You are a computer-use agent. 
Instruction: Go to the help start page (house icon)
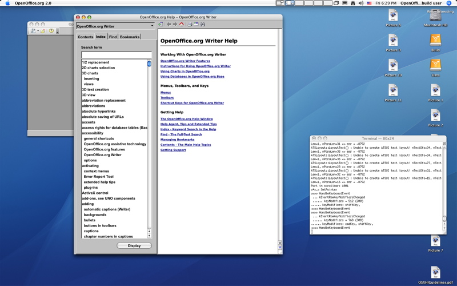tap(182, 24)
